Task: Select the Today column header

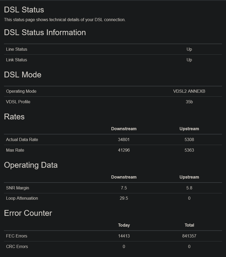Action: coord(124,225)
